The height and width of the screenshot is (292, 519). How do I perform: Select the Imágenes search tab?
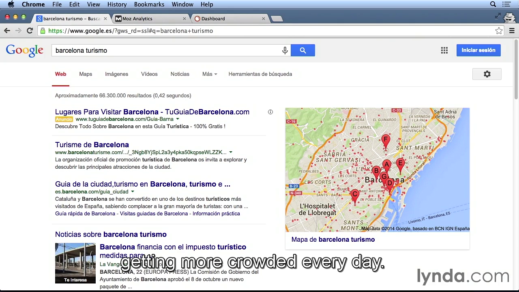pyautogui.click(x=117, y=74)
